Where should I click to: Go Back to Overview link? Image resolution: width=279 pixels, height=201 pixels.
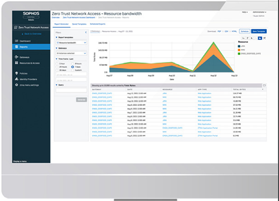(32, 34)
